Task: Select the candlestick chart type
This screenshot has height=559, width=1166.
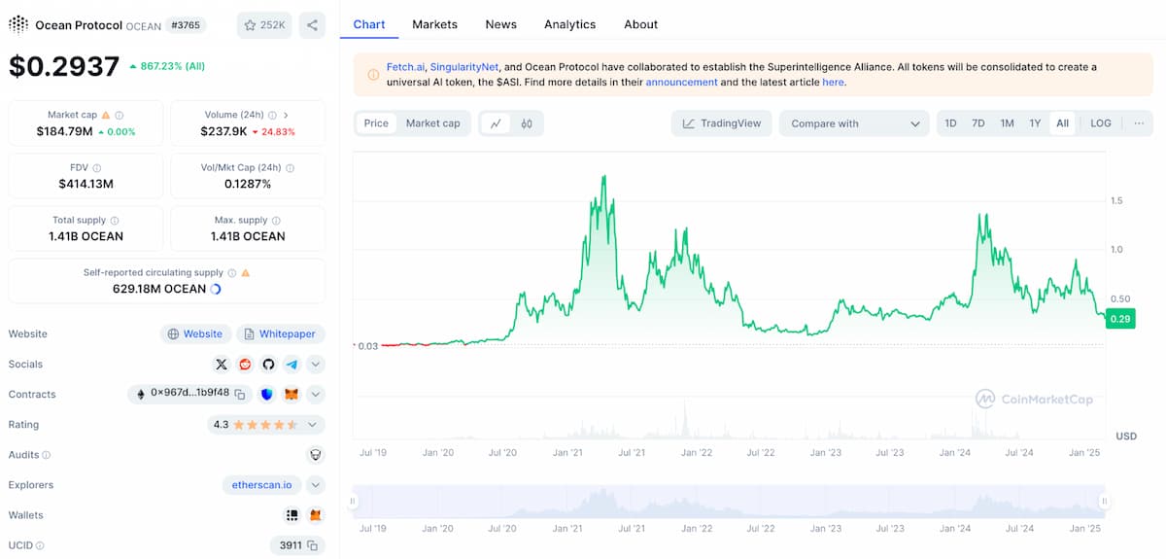Action: [527, 123]
